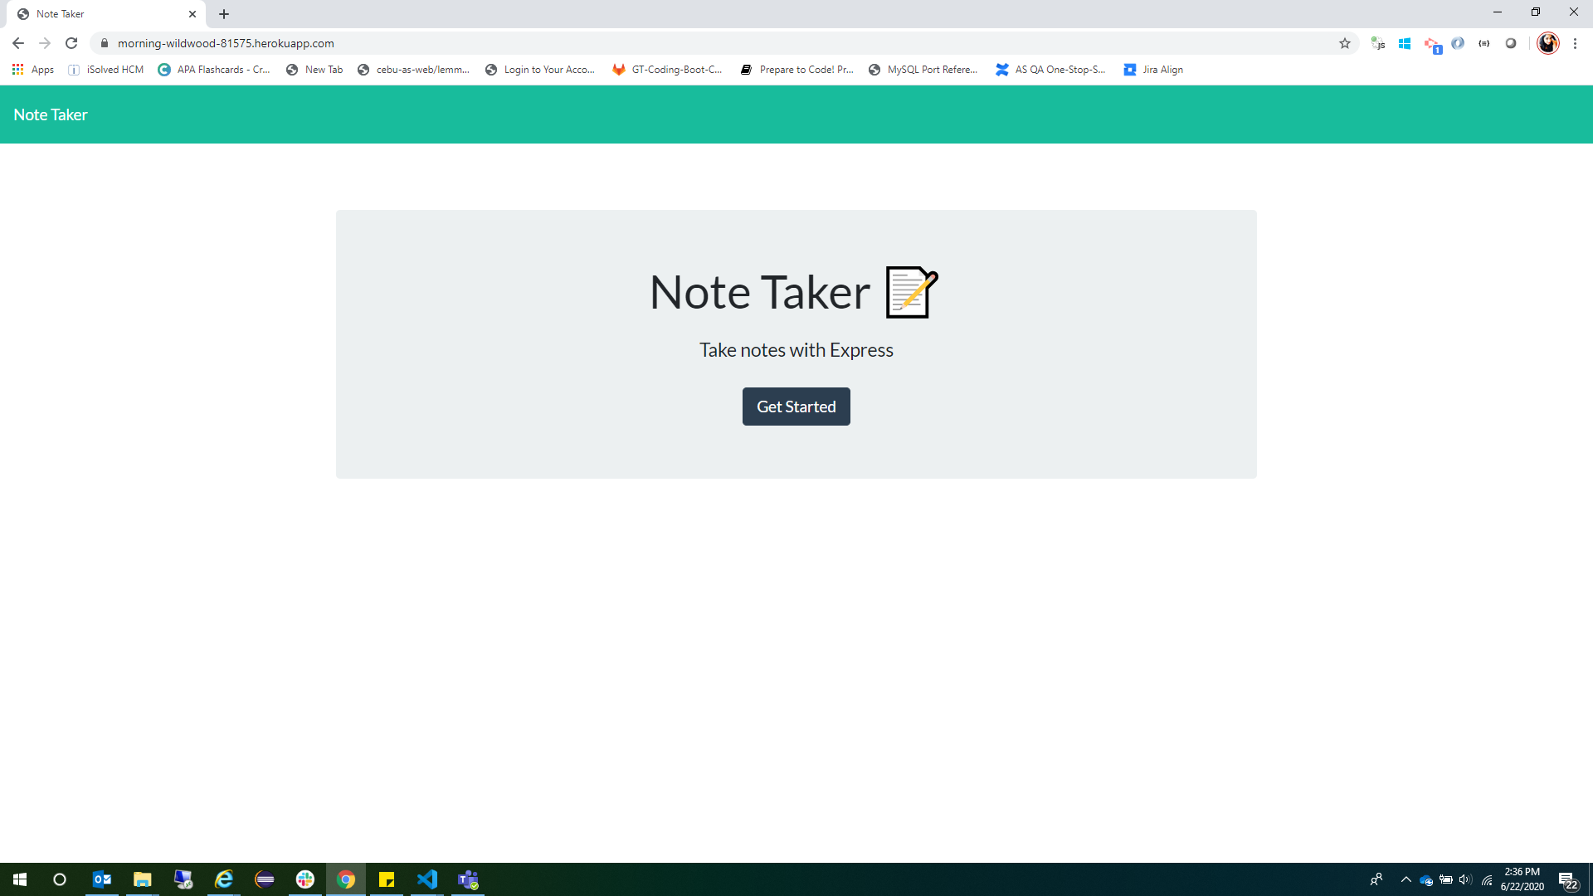The height and width of the screenshot is (896, 1593).
Task: Click the taskbar search/Cortana button
Action: (x=61, y=879)
